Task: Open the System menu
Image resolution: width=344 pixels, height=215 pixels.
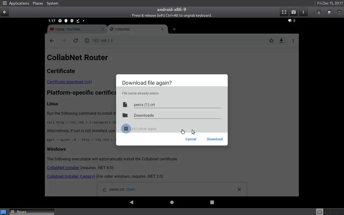Action: [52, 3]
